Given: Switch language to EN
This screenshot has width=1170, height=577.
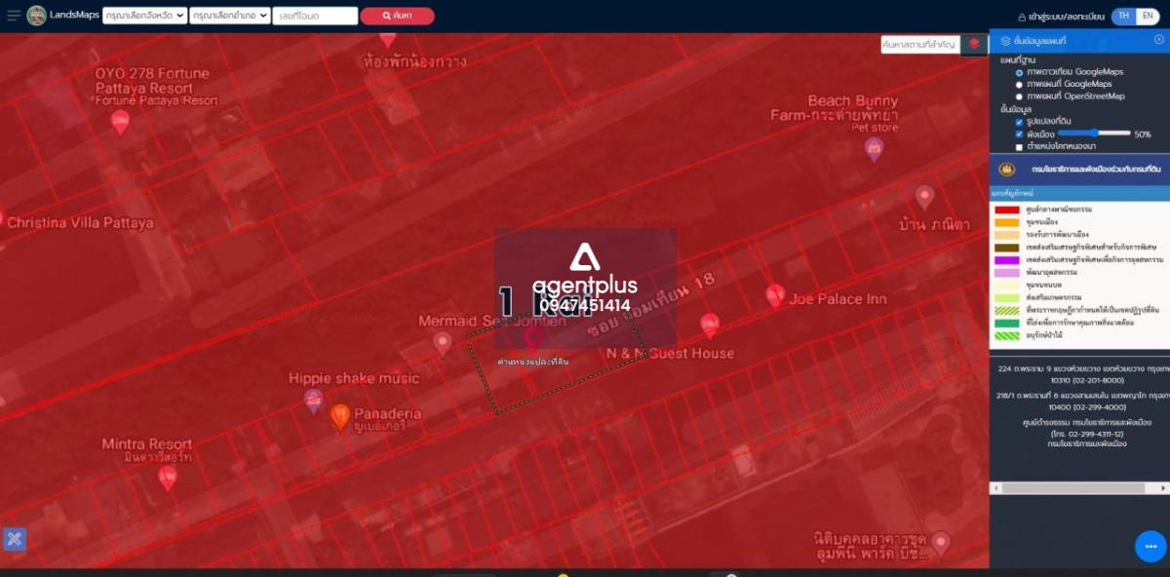Looking at the screenshot, I should coord(1148,16).
